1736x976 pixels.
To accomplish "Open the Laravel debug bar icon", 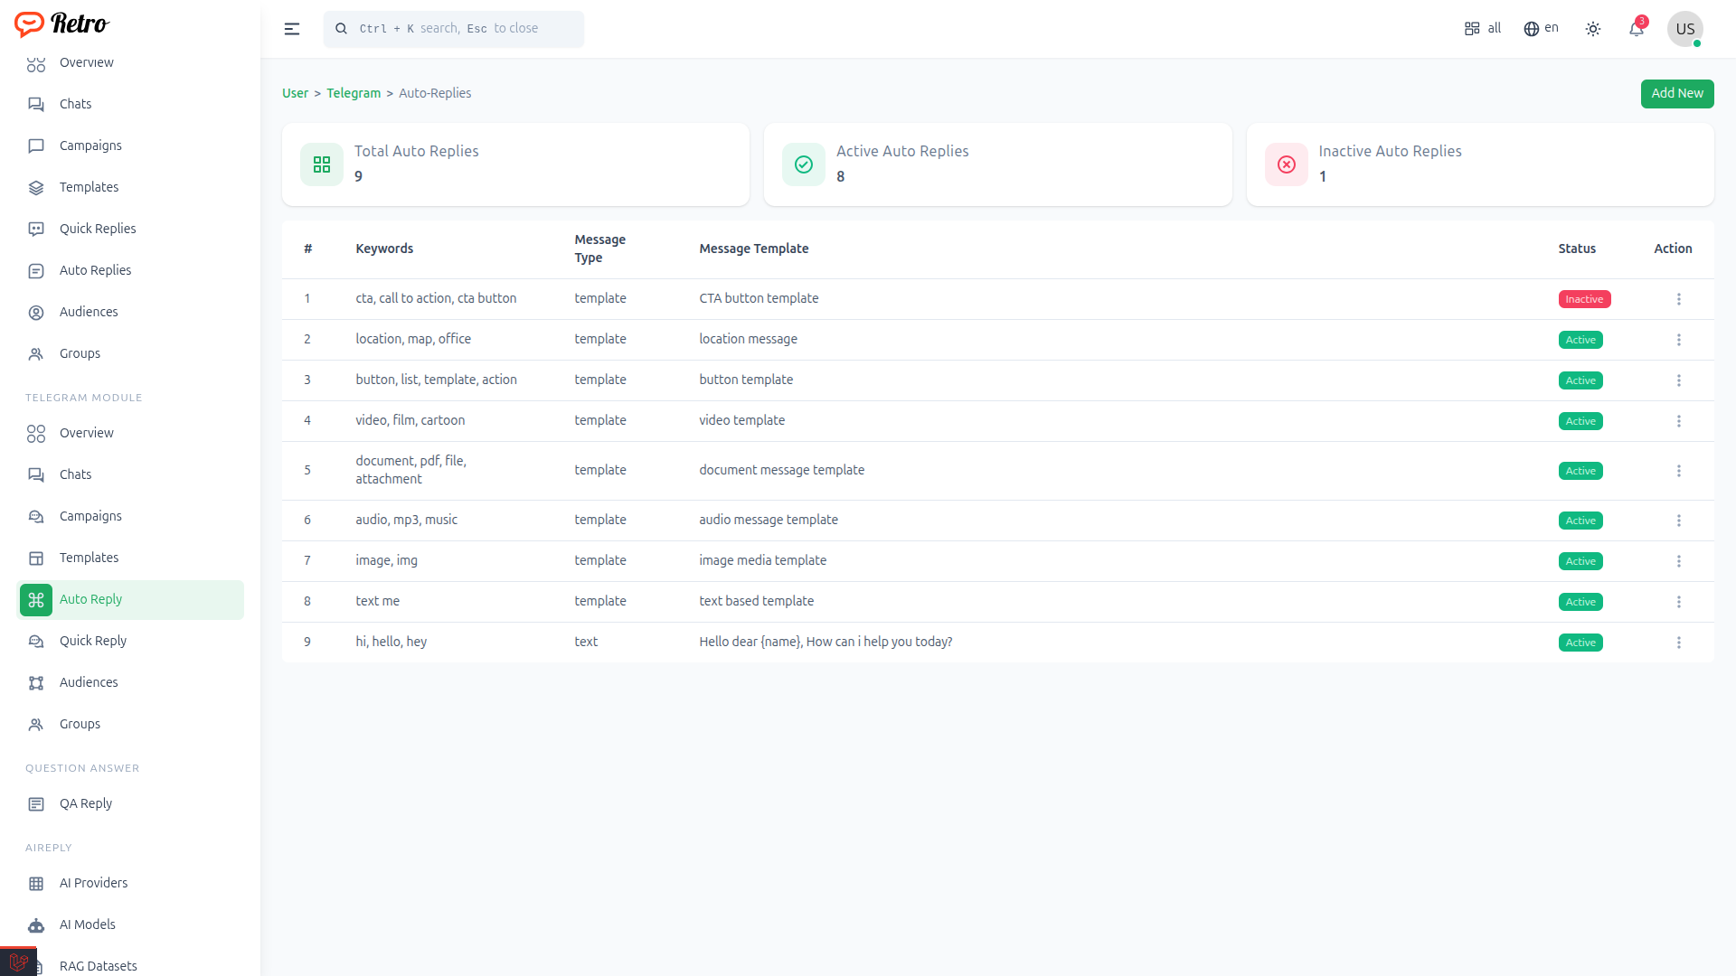I will pyautogui.click(x=18, y=962).
